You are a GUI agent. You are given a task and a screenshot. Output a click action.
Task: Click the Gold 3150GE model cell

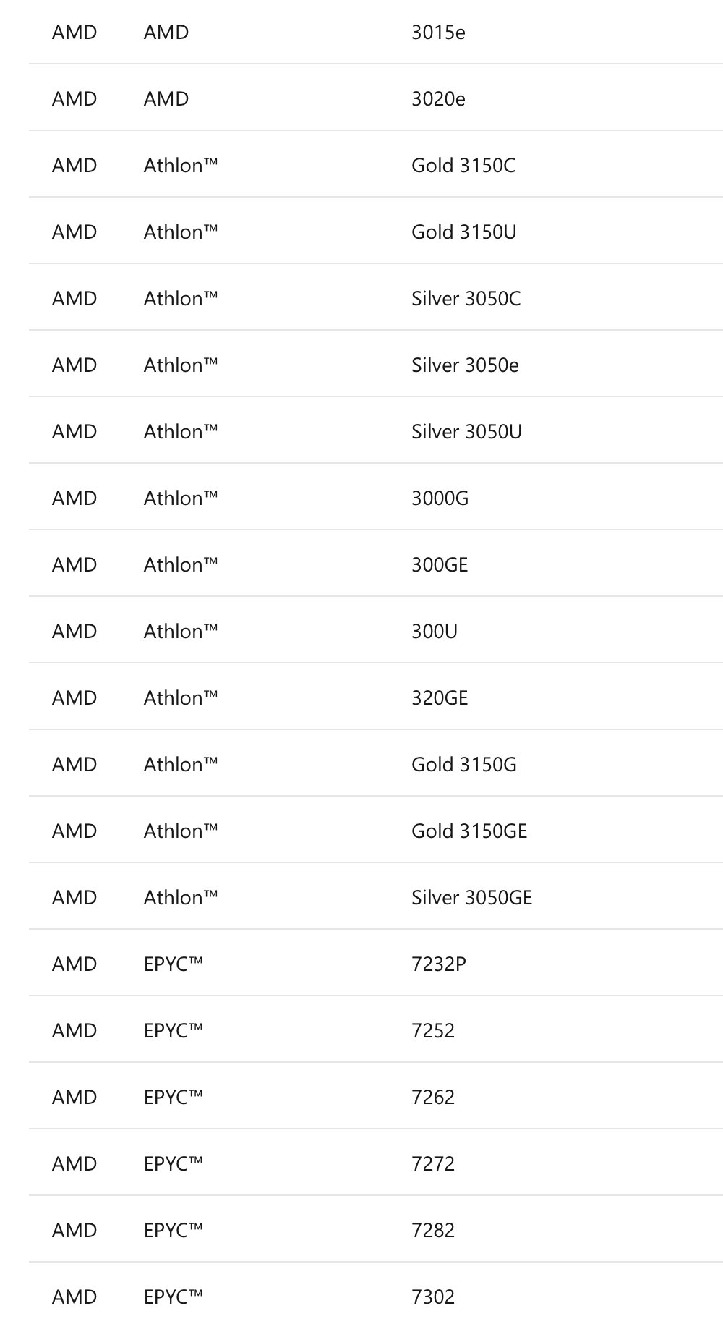pos(469,831)
